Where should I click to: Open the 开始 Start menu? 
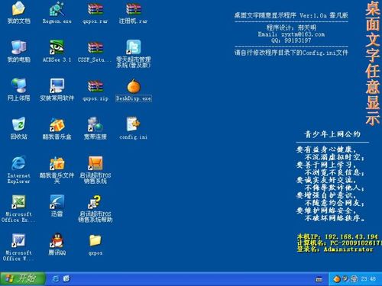[23, 278]
